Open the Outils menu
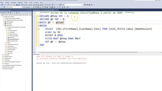 click(31, 3)
